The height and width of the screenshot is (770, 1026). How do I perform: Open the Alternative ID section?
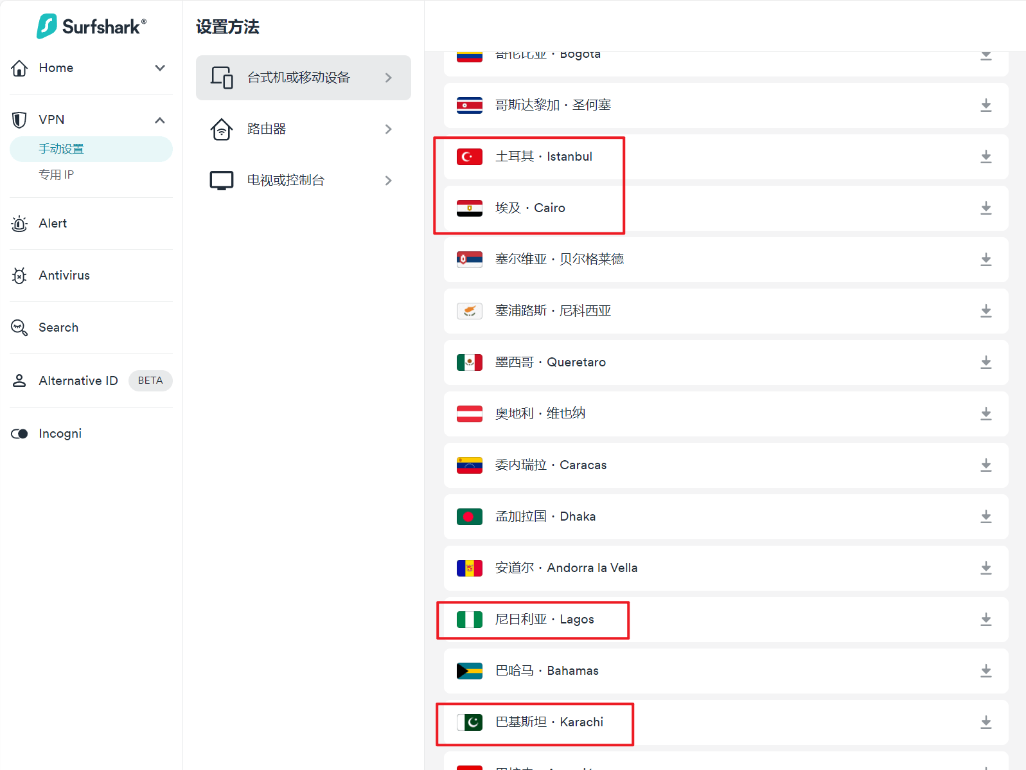pyautogui.click(x=91, y=381)
